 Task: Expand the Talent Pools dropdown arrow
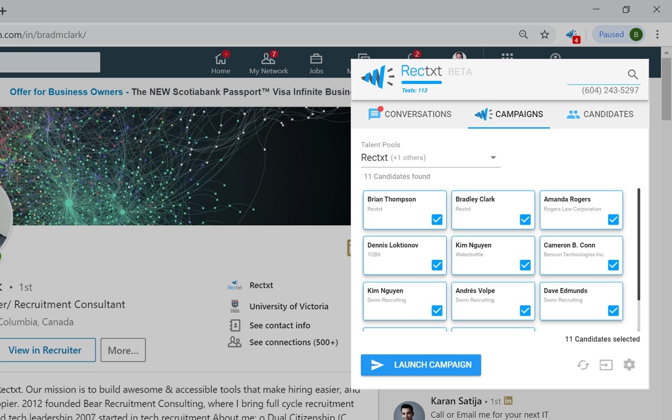pos(493,157)
